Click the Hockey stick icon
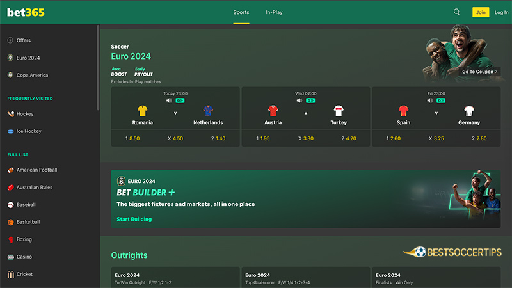The height and width of the screenshot is (288, 512). (10, 114)
